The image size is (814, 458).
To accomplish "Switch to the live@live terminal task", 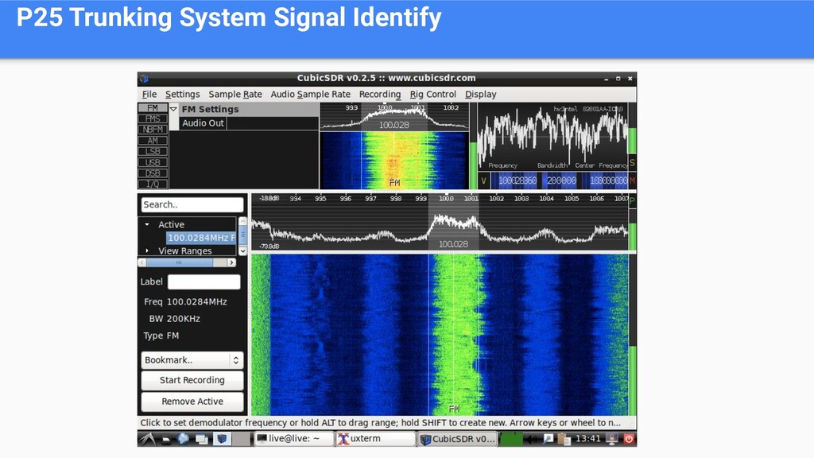I will pos(293,439).
